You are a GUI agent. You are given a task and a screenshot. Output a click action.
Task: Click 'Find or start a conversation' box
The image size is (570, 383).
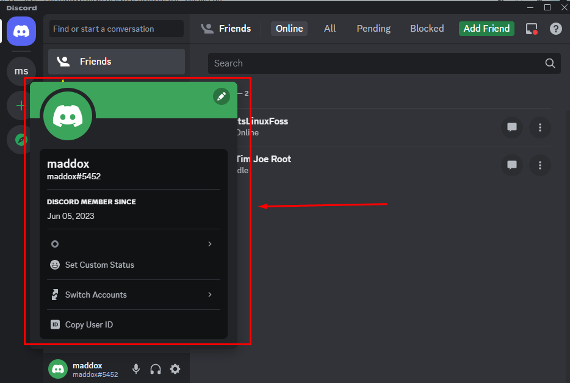117,29
